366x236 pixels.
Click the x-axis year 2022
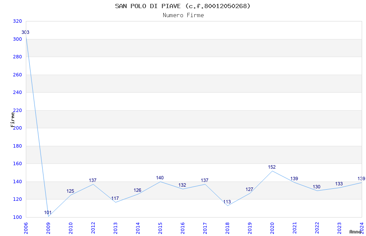pyautogui.click(x=317, y=228)
